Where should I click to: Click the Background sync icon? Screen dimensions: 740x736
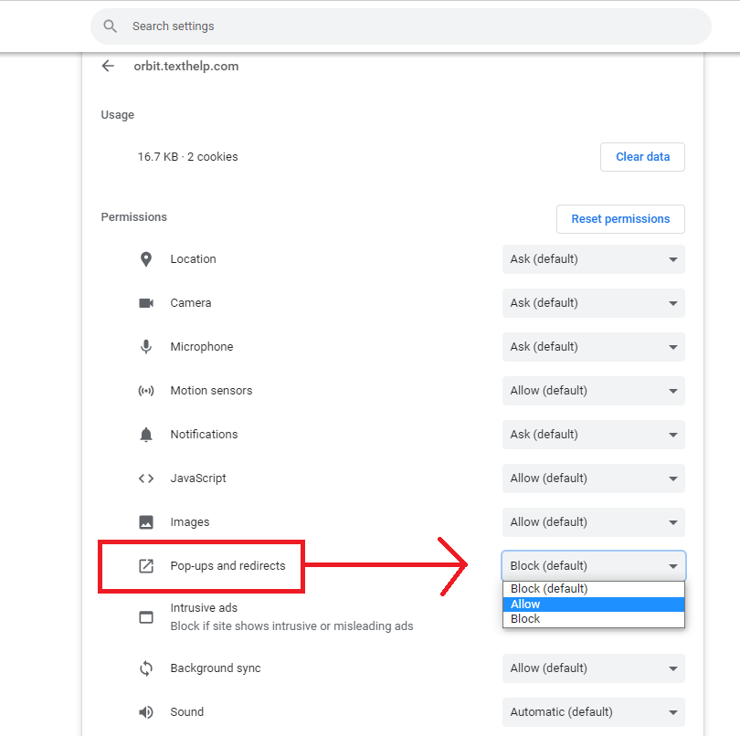coord(146,668)
